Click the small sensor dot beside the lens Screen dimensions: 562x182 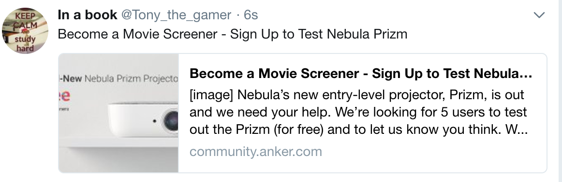pyautogui.click(x=154, y=121)
